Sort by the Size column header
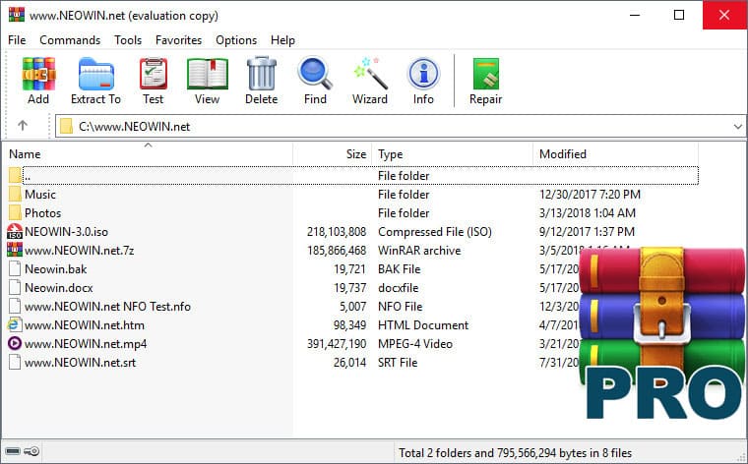This screenshot has height=464, width=748. tap(333, 154)
